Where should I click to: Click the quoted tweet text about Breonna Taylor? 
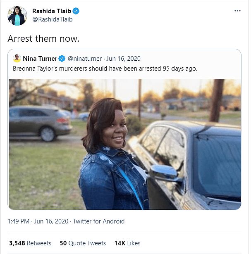(x=105, y=68)
